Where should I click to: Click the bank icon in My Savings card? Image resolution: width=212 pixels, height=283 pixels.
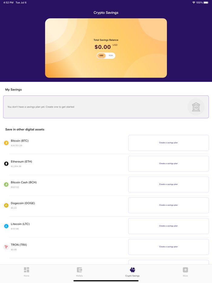click(x=196, y=107)
